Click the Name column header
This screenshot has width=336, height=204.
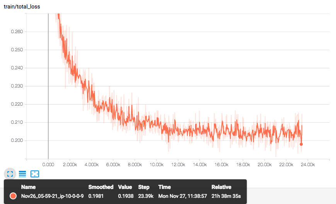[28, 187]
